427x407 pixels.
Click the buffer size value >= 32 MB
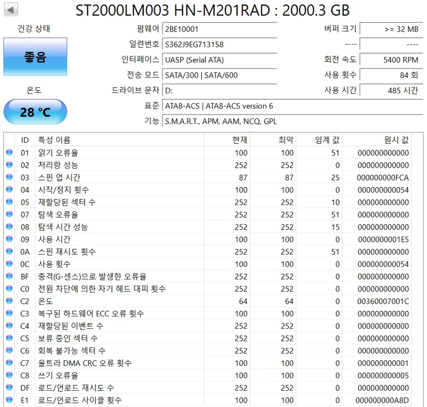click(x=391, y=29)
